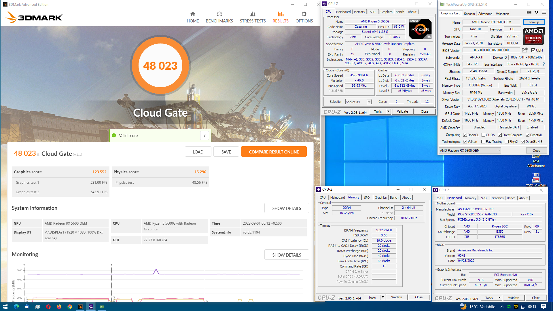Toggle UEFI checkbox in GPU-Z
The width and height of the screenshot is (553, 311).
click(x=533, y=50)
